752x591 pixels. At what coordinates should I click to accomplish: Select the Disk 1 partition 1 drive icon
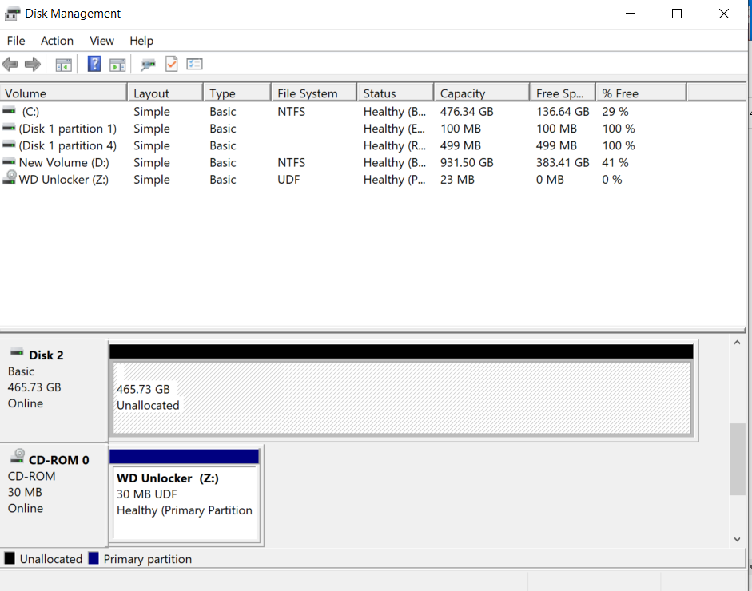coord(9,128)
